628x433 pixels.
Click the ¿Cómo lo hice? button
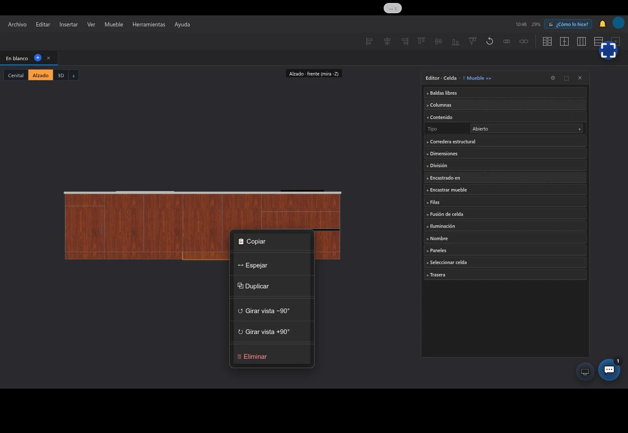coord(568,24)
